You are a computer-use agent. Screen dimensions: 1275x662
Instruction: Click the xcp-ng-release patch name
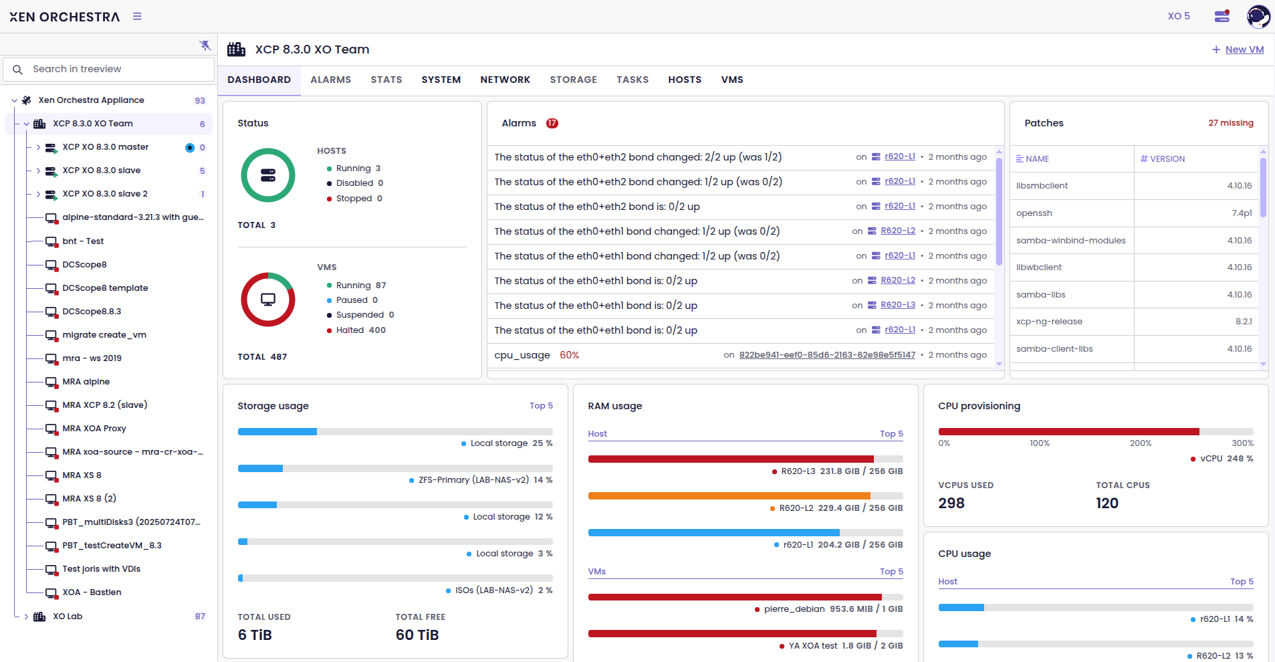point(1049,322)
